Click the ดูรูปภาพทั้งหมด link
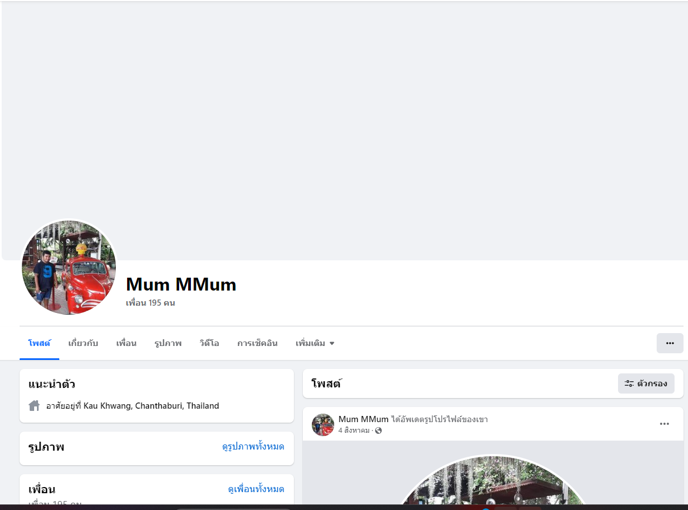The image size is (688, 510). point(253,447)
